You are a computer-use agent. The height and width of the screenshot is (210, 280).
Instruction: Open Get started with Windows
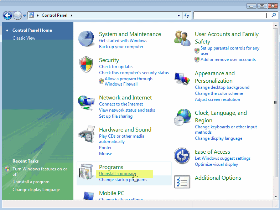coord(123,41)
